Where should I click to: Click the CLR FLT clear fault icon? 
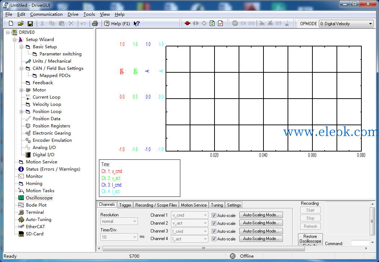[x=279, y=23]
